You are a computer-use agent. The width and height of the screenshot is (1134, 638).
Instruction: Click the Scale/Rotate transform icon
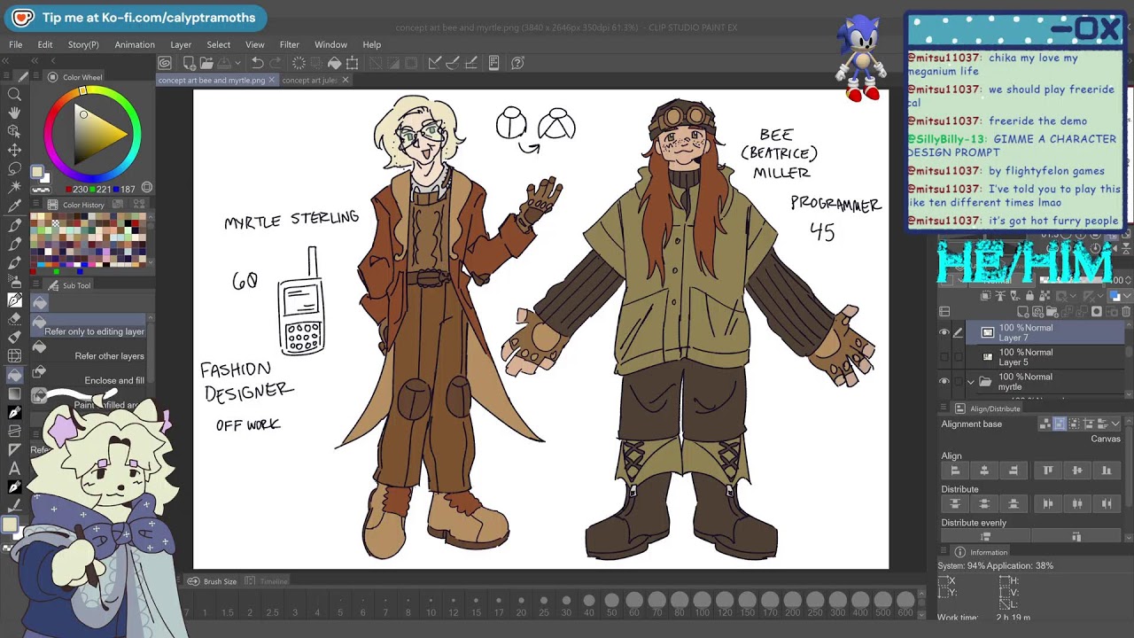click(352, 63)
